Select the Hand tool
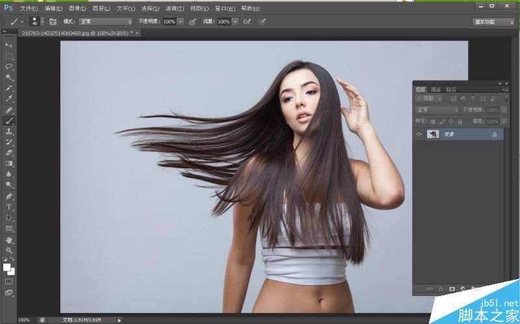The height and width of the screenshot is (324, 520). click(9, 239)
